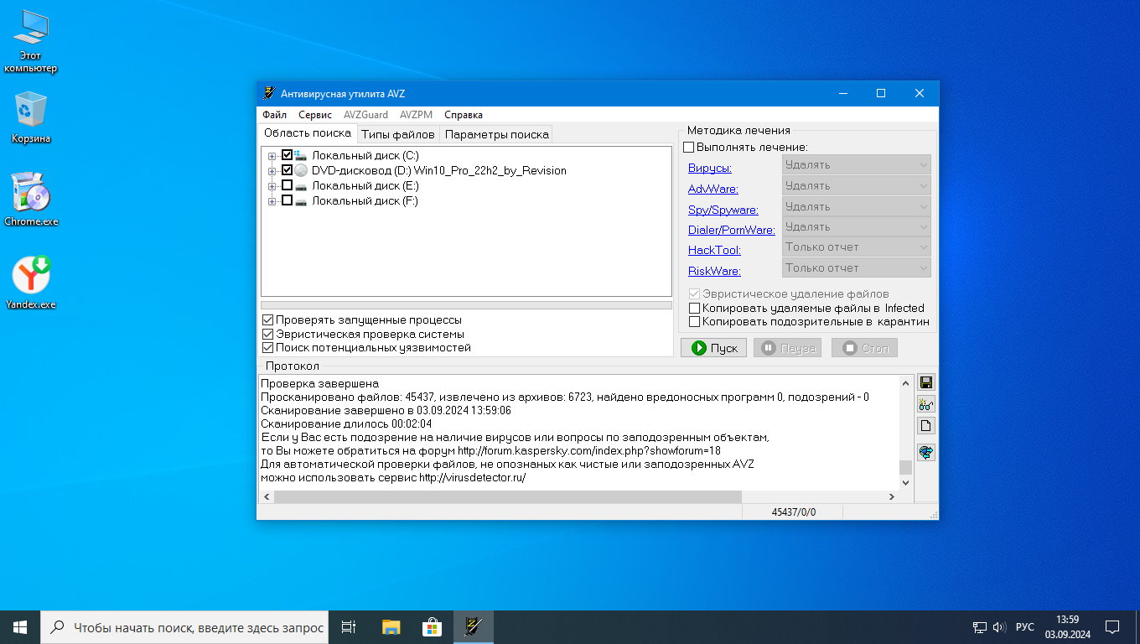1140x644 pixels.
Task: Click the save protocol floppy disk icon
Action: pyautogui.click(x=926, y=383)
